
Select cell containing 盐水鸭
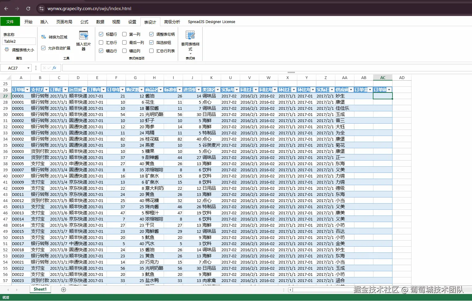pos(154,280)
